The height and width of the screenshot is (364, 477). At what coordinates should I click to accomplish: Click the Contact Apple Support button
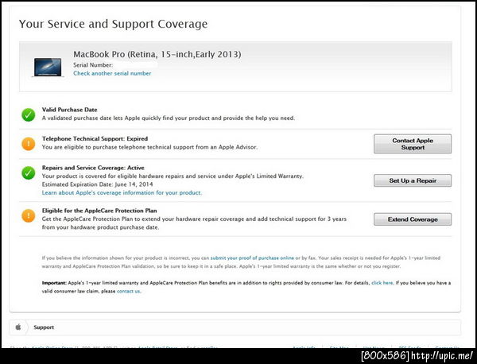pos(413,144)
